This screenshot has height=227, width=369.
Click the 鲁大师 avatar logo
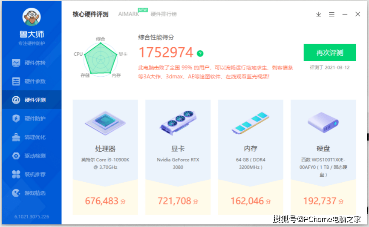(x=32, y=17)
